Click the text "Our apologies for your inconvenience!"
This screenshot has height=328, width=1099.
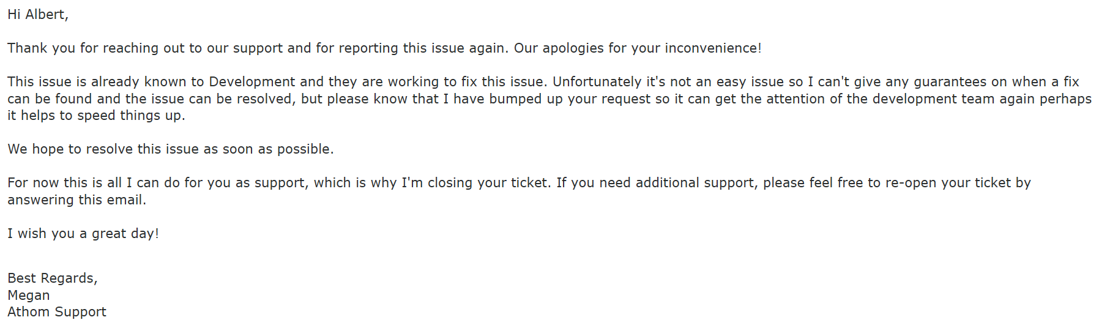(x=637, y=48)
